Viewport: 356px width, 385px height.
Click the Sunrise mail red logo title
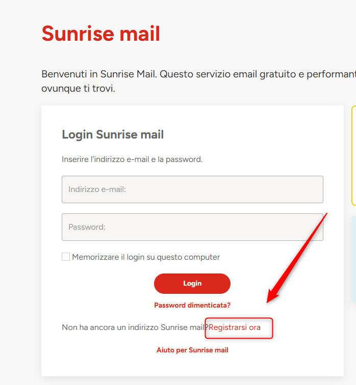(101, 34)
